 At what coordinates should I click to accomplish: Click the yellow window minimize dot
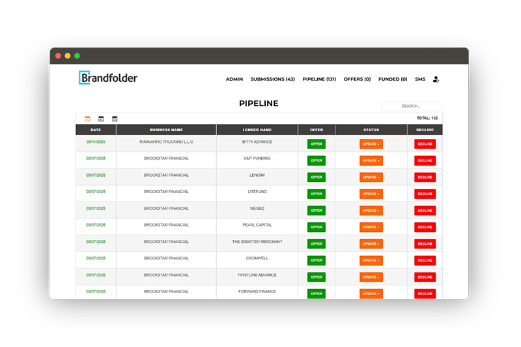click(x=68, y=56)
